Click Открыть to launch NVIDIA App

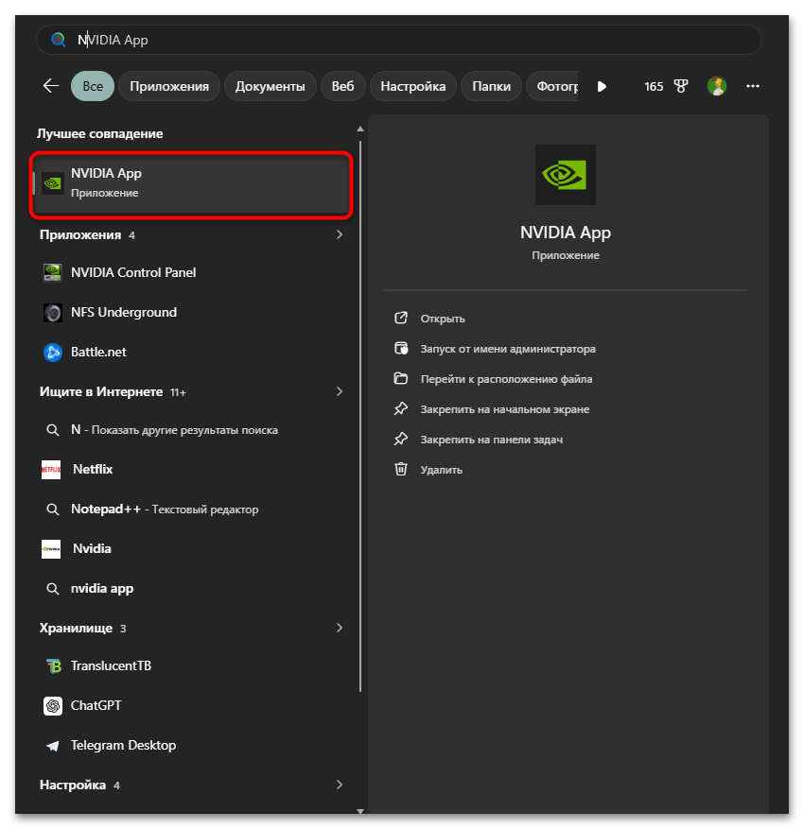tap(443, 319)
